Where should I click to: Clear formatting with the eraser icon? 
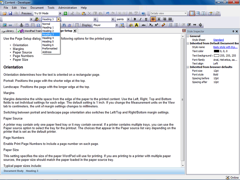tap(163, 25)
